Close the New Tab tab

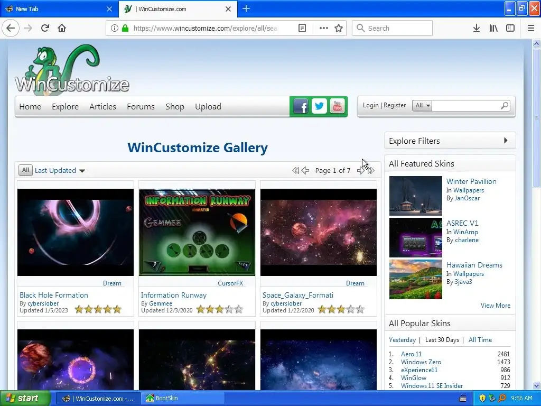tap(109, 9)
